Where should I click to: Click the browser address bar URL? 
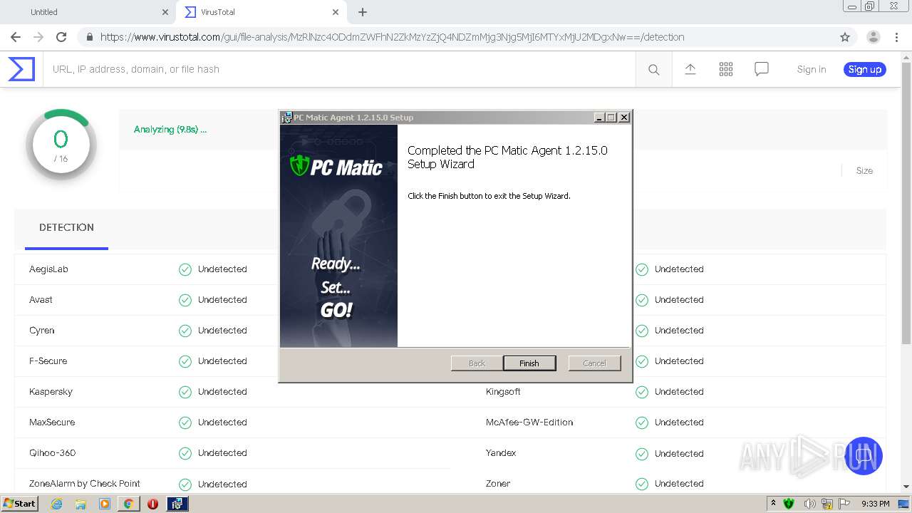pyautogui.click(x=392, y=37)
